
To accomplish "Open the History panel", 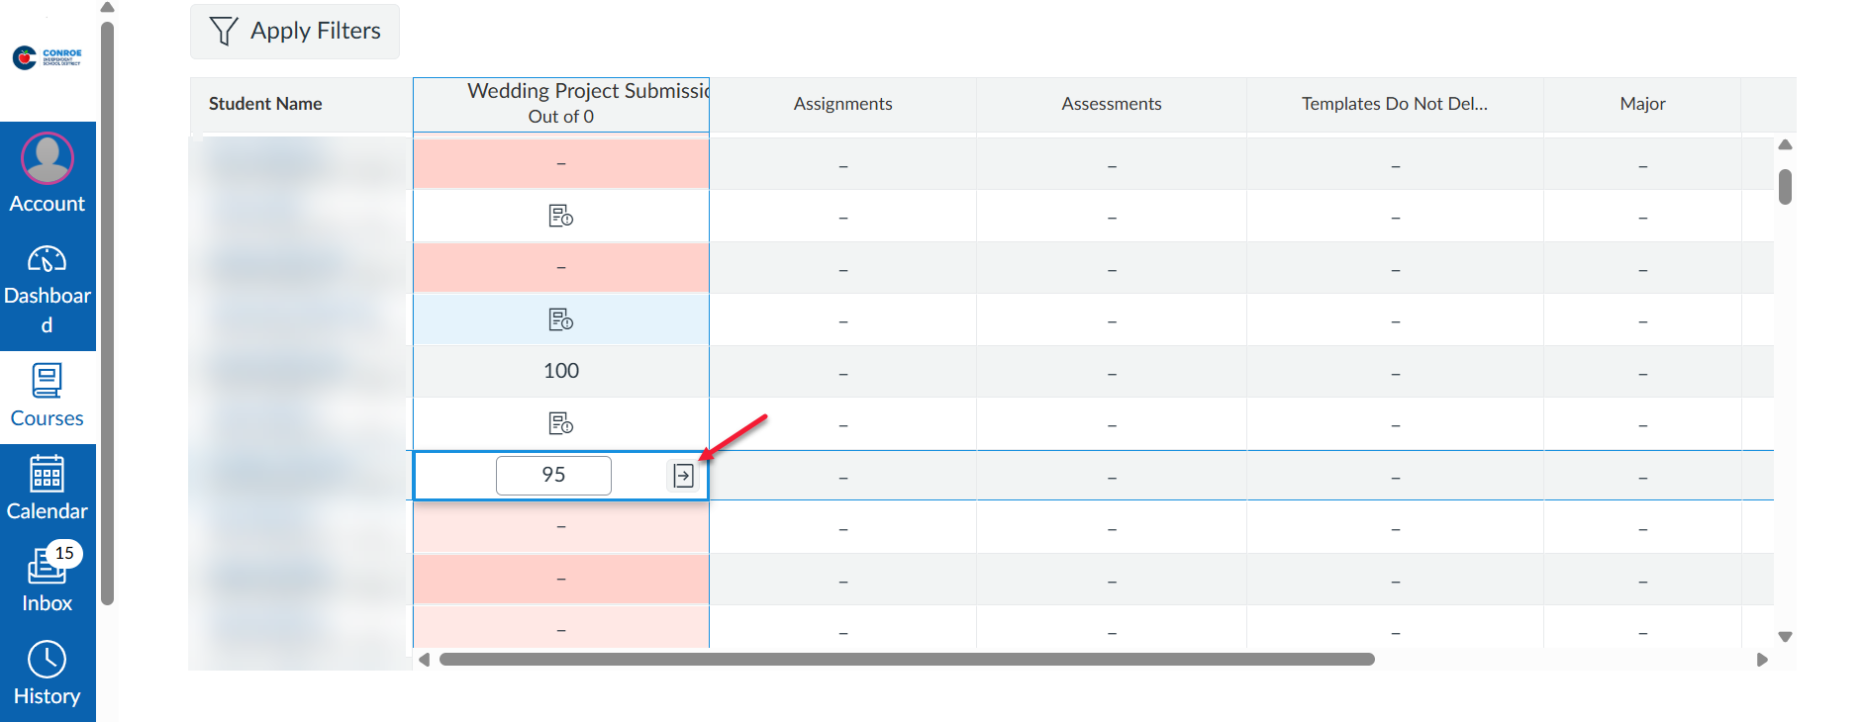I will 48,674.
